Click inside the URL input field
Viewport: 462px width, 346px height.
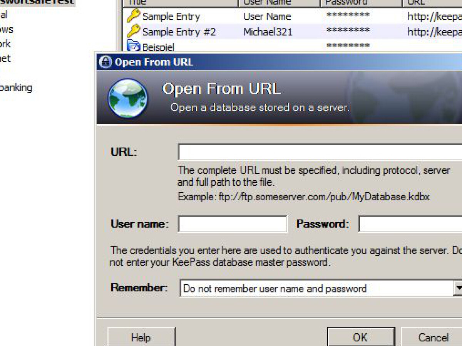tap(308, 151)
